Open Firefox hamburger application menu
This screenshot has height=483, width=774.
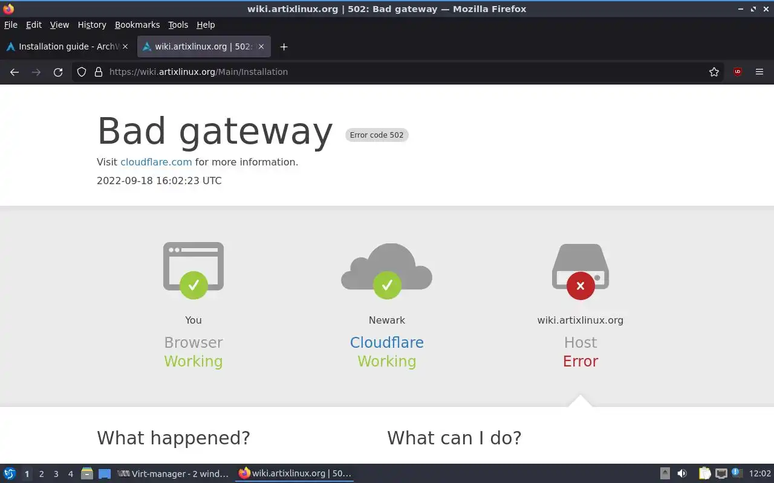click(x=759, y=72)
